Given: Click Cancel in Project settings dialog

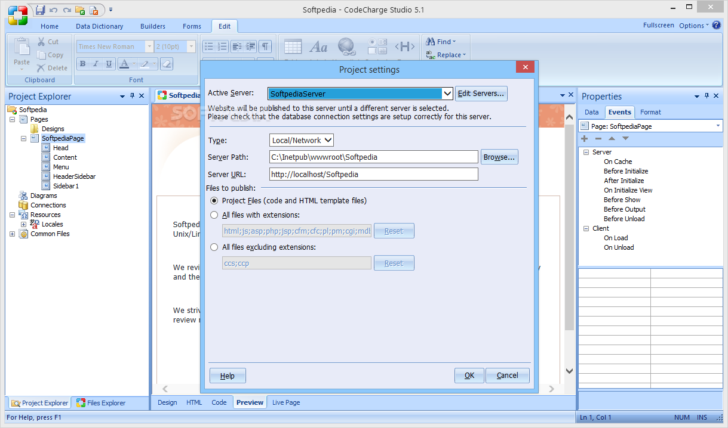Looking at the screenshot, I should coord(508,376).
